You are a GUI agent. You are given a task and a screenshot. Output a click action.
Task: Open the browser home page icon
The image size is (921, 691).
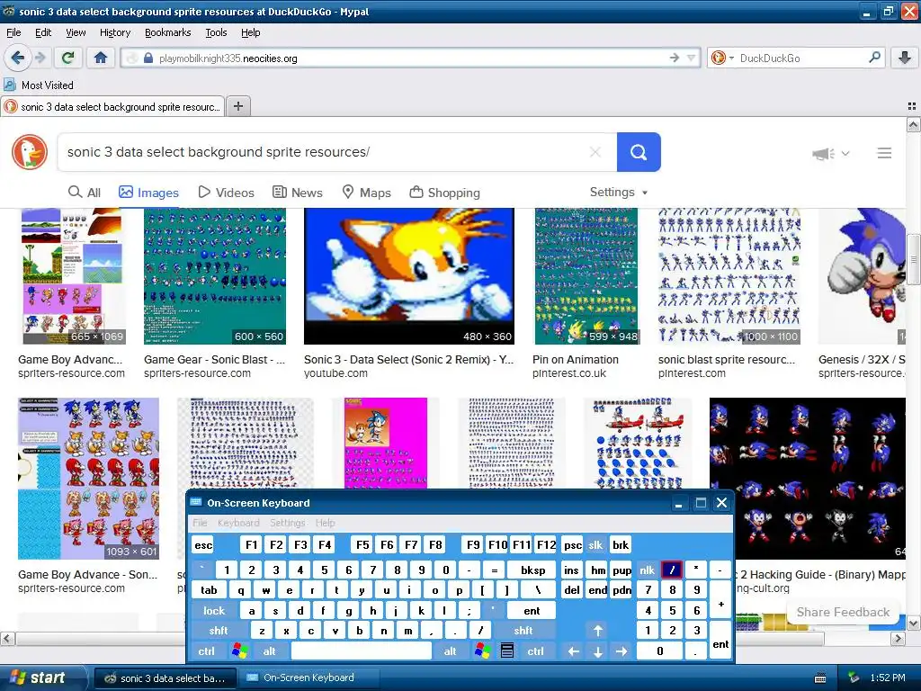[101, 58]
